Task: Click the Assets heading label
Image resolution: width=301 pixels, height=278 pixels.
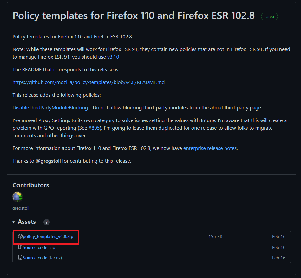Action: coord(27,222)
